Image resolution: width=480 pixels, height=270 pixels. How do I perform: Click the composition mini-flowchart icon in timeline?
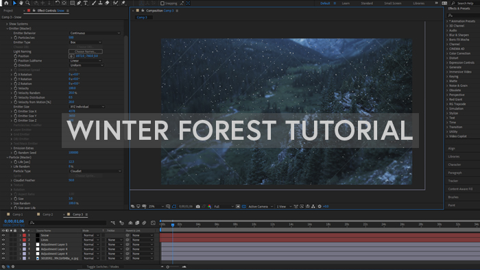[x=113, y=223]
